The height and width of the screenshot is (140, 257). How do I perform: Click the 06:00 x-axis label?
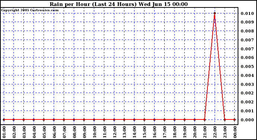click(54, 132)
